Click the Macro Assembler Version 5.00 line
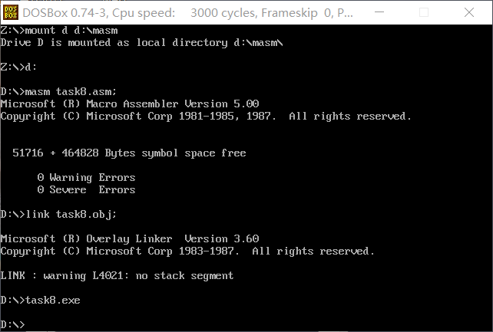This screenshot has height=332, width=493. pyautogui.click(x=130, y=104)
